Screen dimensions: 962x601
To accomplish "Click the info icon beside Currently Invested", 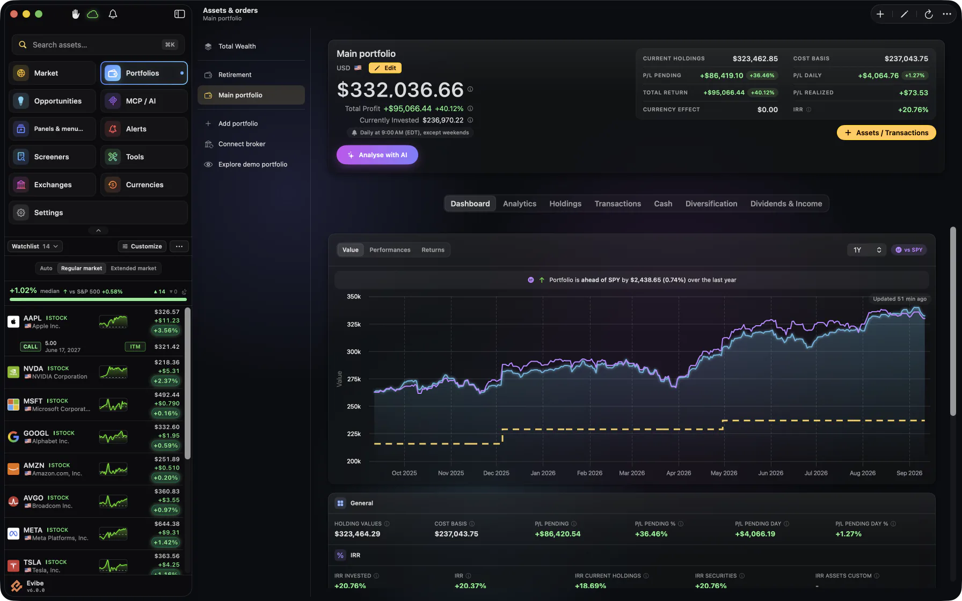I will tap(470, 120).
